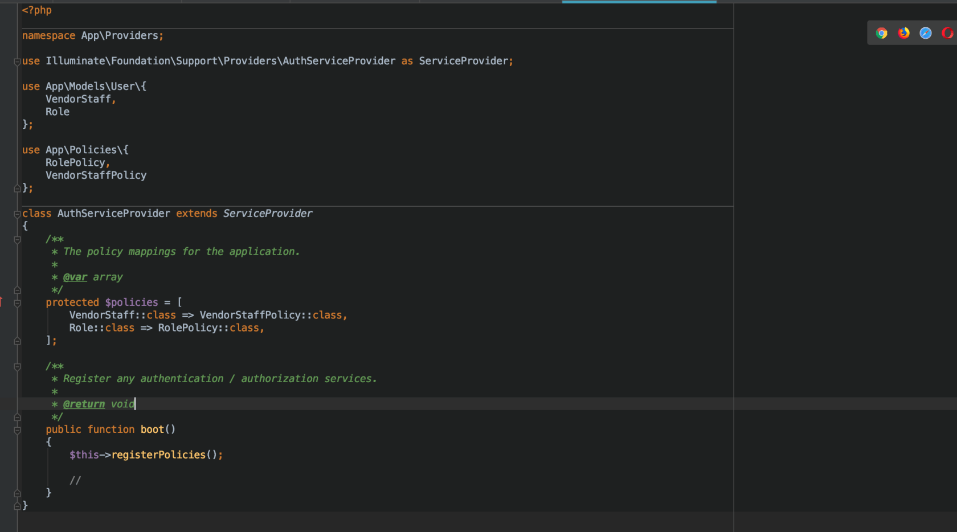Collapse the $policies array fold marker
The width and height of the screenshot is (957, 532).
click(17, 303)
